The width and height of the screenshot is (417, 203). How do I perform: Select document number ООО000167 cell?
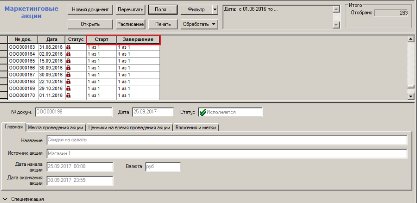click(23, 75)
